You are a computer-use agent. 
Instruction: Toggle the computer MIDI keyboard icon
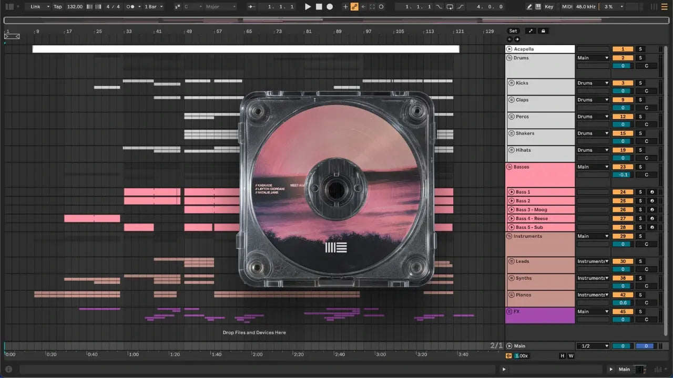point(538,7)
